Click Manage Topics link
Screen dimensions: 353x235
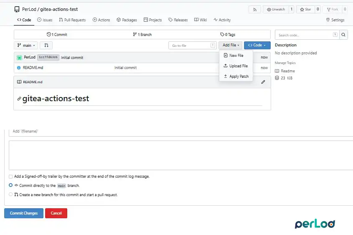point(285,63)
